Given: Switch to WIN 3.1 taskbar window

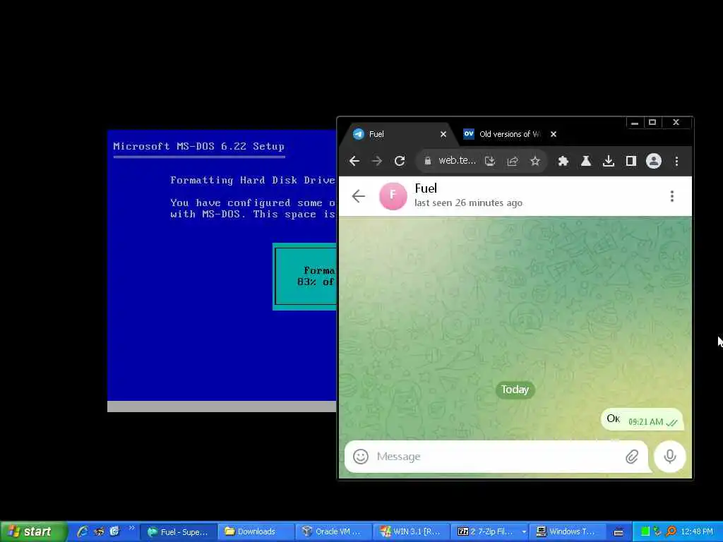Looking at the screenshot, I should (410, 531).
